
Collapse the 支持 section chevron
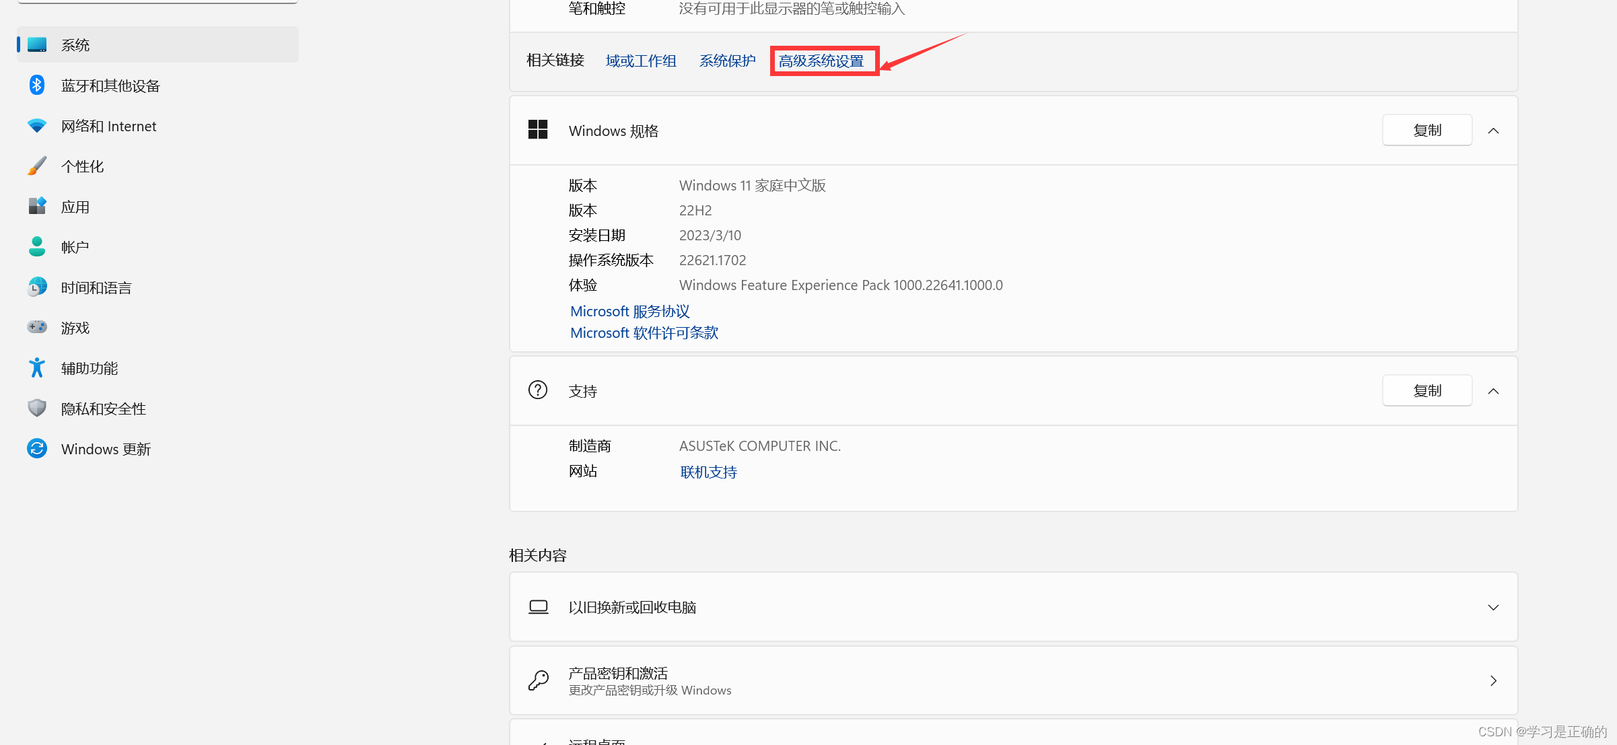pos(1493,391)
